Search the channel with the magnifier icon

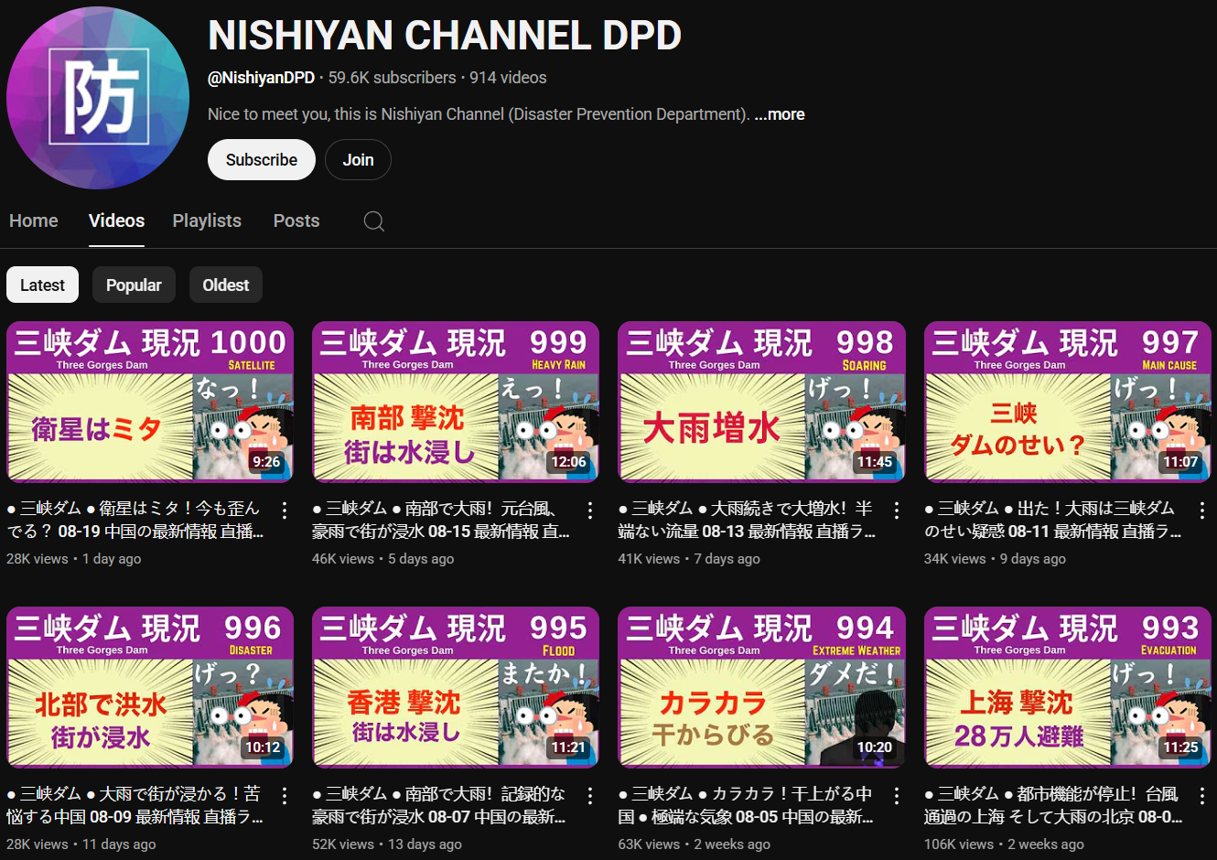click(x=373, y=221)
